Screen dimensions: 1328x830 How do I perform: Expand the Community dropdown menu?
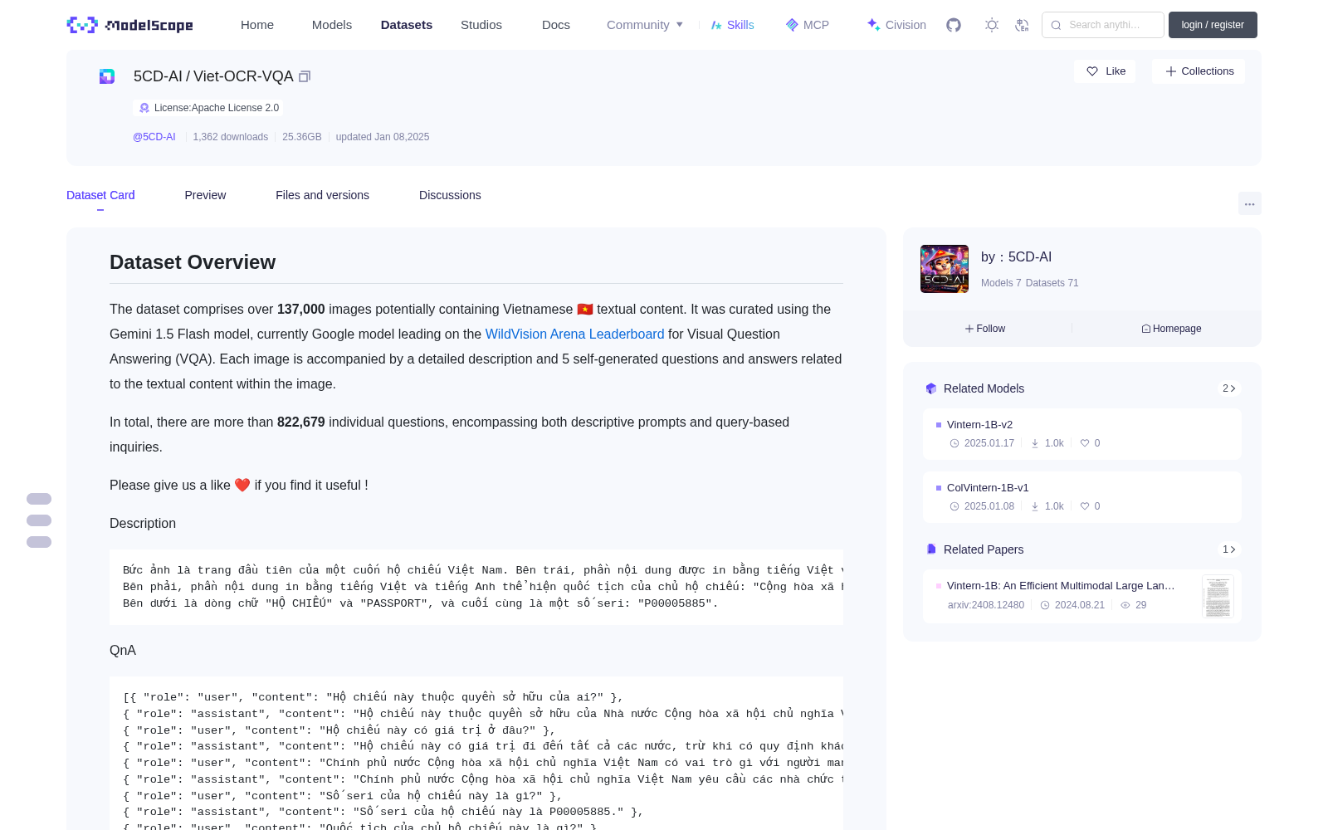point(645,25)
